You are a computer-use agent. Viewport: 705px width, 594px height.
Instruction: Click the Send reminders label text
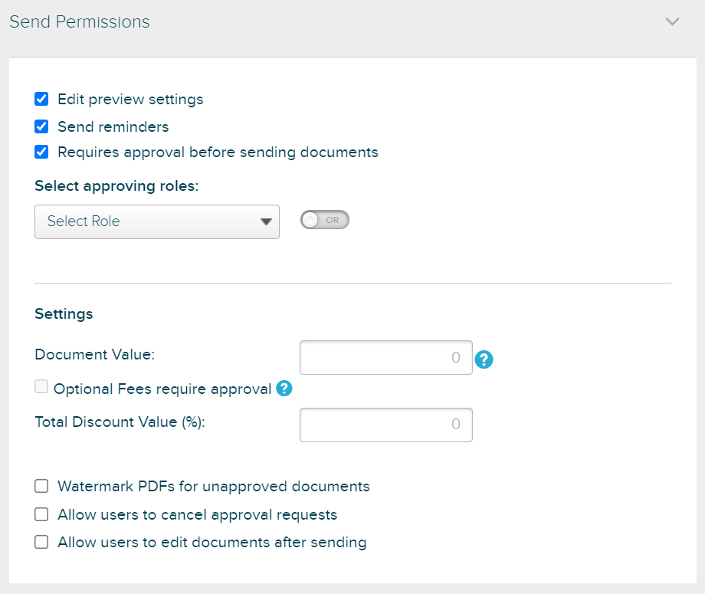coord(113,126)
